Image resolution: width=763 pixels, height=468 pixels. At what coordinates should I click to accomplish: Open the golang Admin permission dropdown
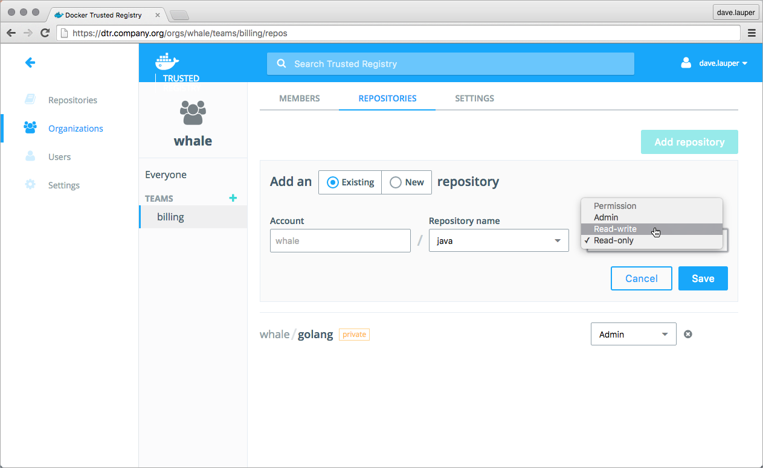tap(633, 335)
